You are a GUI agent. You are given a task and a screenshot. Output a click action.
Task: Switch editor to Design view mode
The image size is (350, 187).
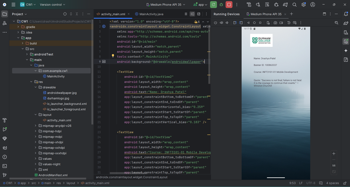199,14
